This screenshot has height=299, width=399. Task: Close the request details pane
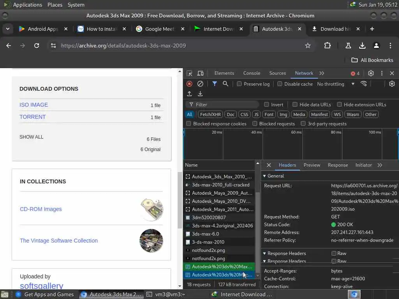(x=269, y=165)
